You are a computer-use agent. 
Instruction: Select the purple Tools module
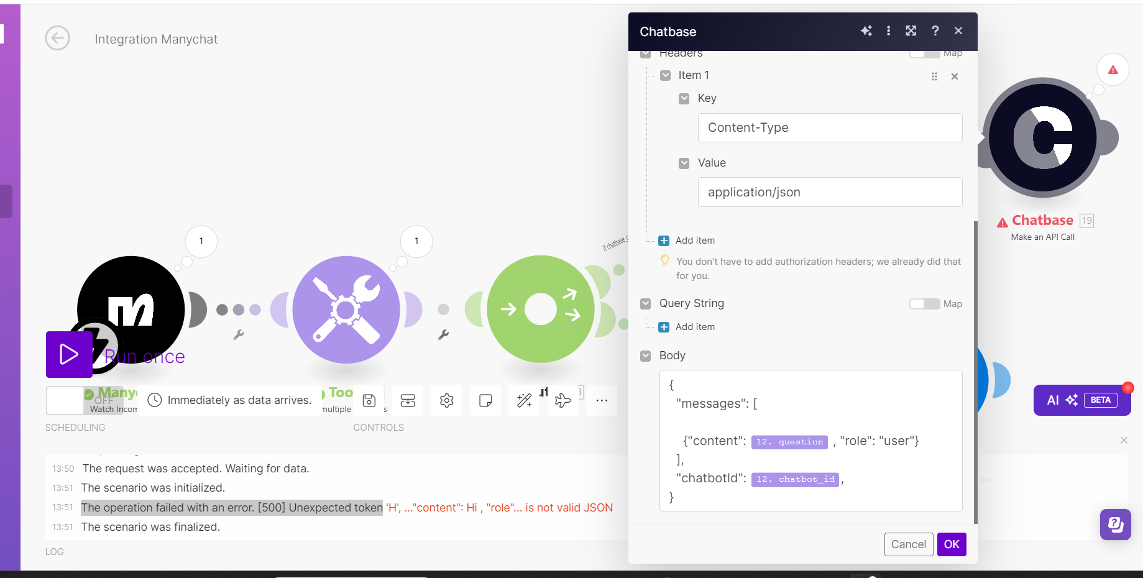[x=346, y=309]
